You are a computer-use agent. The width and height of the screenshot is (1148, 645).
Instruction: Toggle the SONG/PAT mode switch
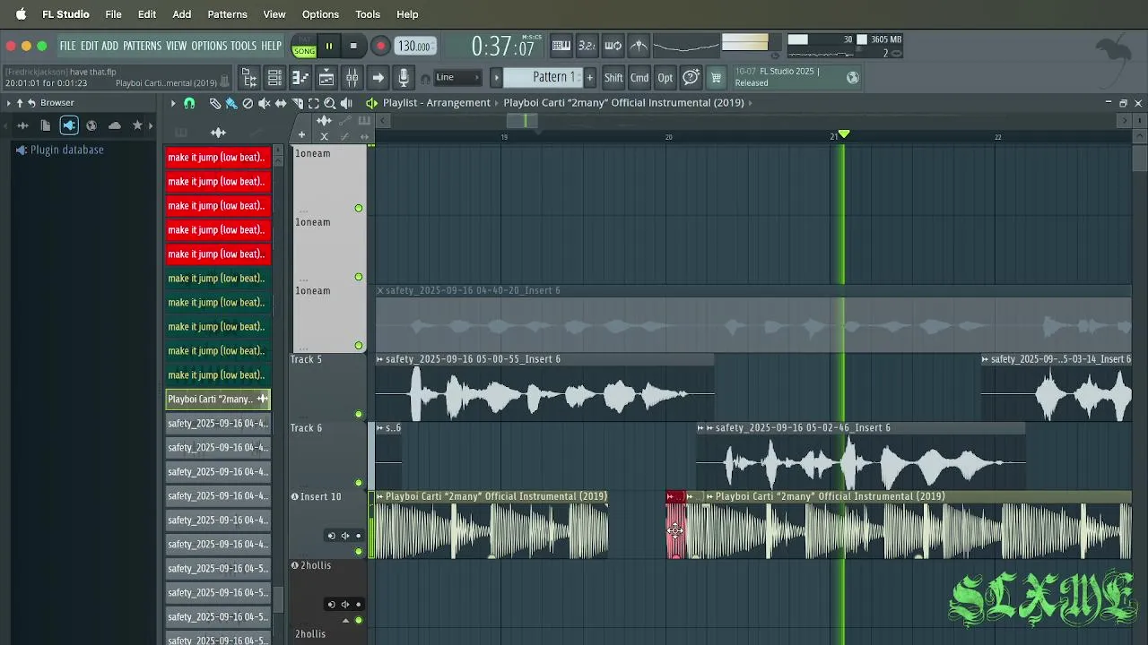304,46
